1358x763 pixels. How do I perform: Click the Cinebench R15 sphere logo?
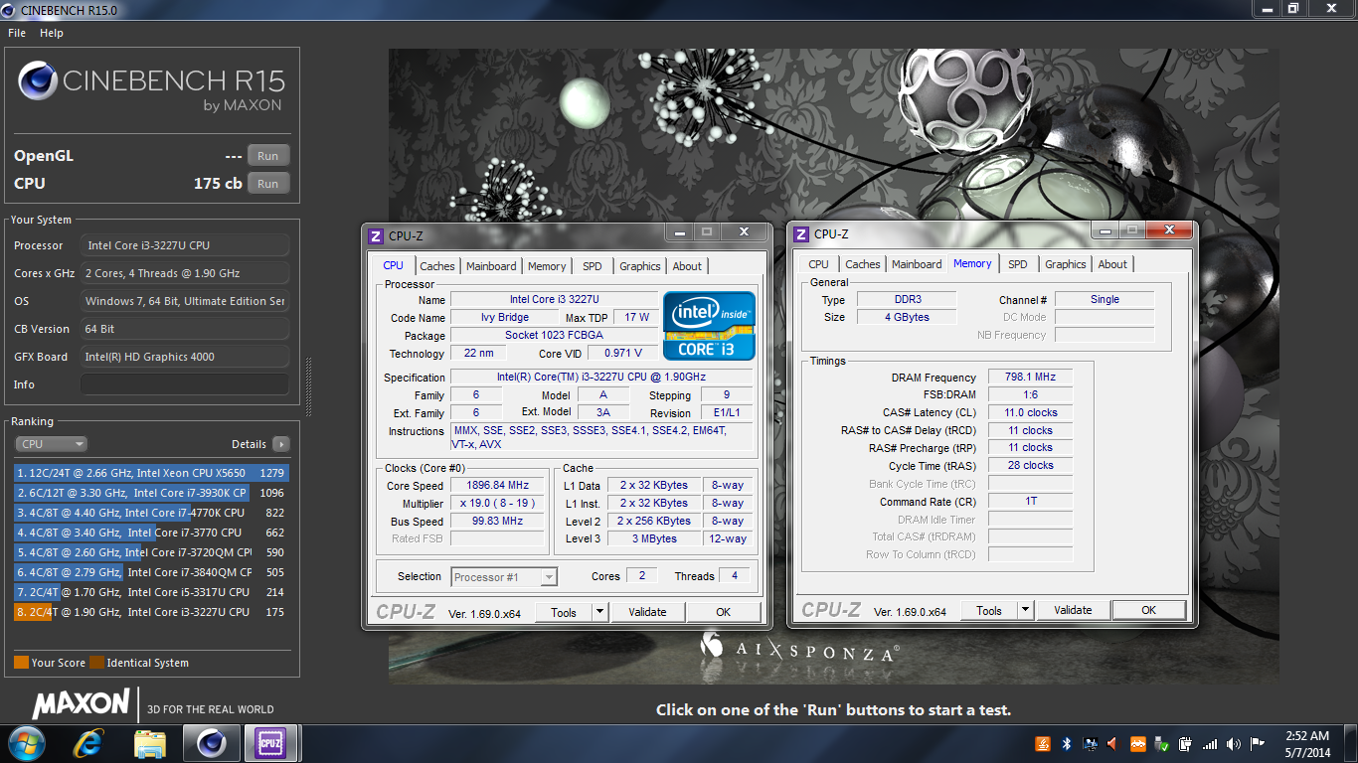click(x=38, y=80)
